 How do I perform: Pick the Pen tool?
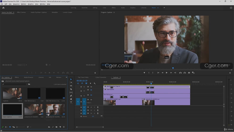point(71,96)
